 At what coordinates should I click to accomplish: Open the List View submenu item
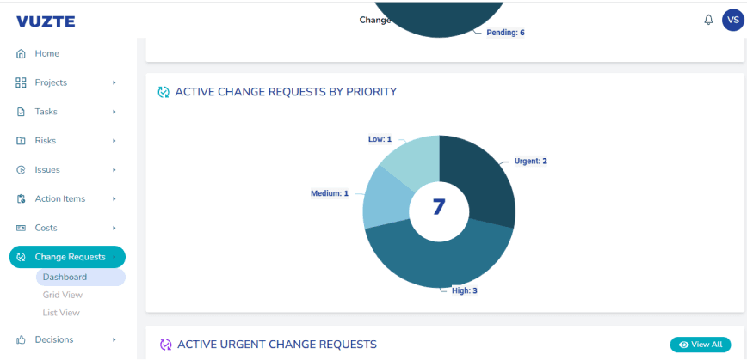pyautogui.click(x=61, y=313)
